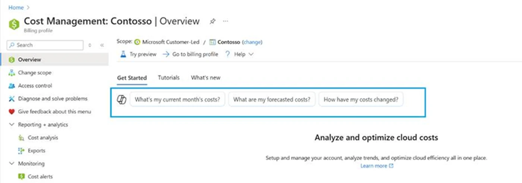
Task: Click Go to billing profile
Action: [x=195, y=54]
